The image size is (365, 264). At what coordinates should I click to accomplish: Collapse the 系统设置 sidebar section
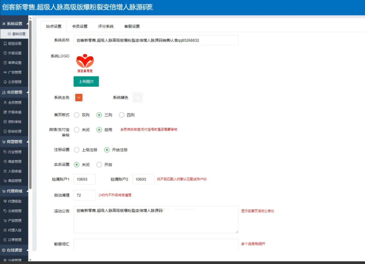click(14, 23)
